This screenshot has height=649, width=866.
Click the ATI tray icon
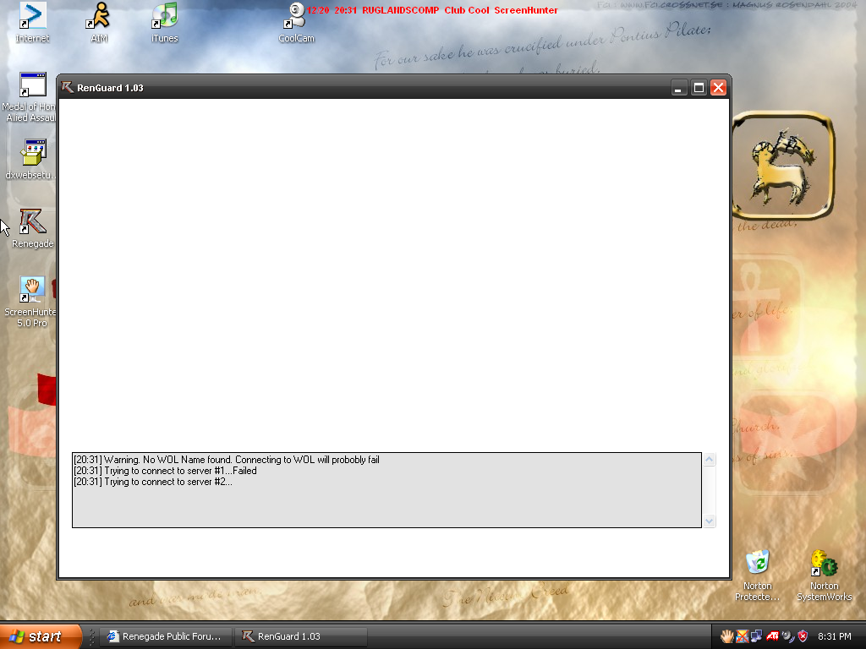pos(772,636)
